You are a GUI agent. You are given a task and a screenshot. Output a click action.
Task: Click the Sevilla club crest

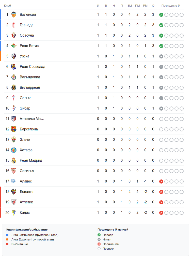click(x=14, y=171)
